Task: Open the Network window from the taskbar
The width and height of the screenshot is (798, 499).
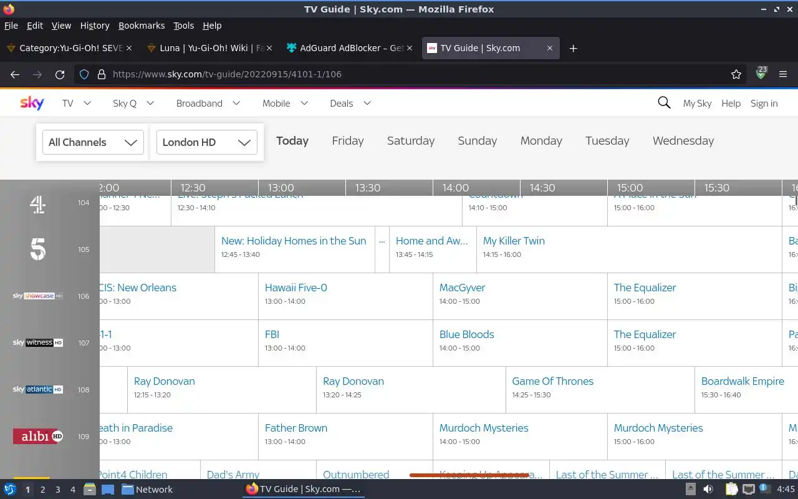Action: [x=147, y=490]
